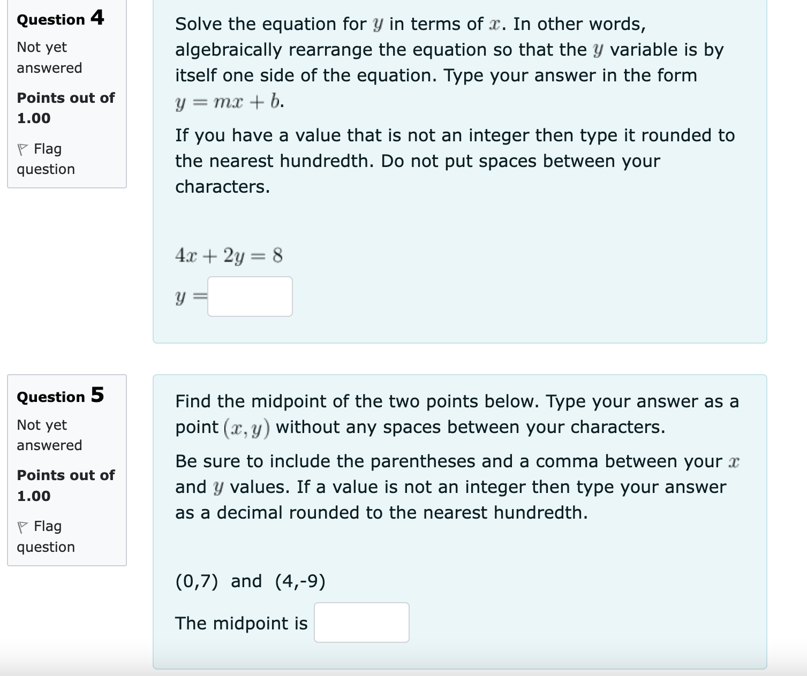The height and width of the screenshot is (676, 807).
Task: Click the small flag glyph above 'question' text, Question 4
Action: tap(24, 149)
